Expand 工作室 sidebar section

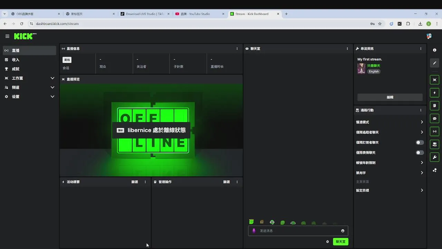pyautogui.click(x=29, y=78)
